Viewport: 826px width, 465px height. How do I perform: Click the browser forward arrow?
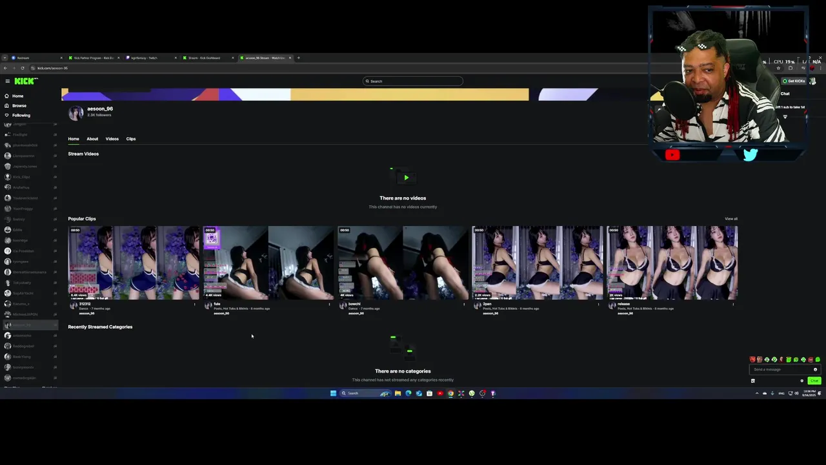pyautogui.click(x=14, y=68)
